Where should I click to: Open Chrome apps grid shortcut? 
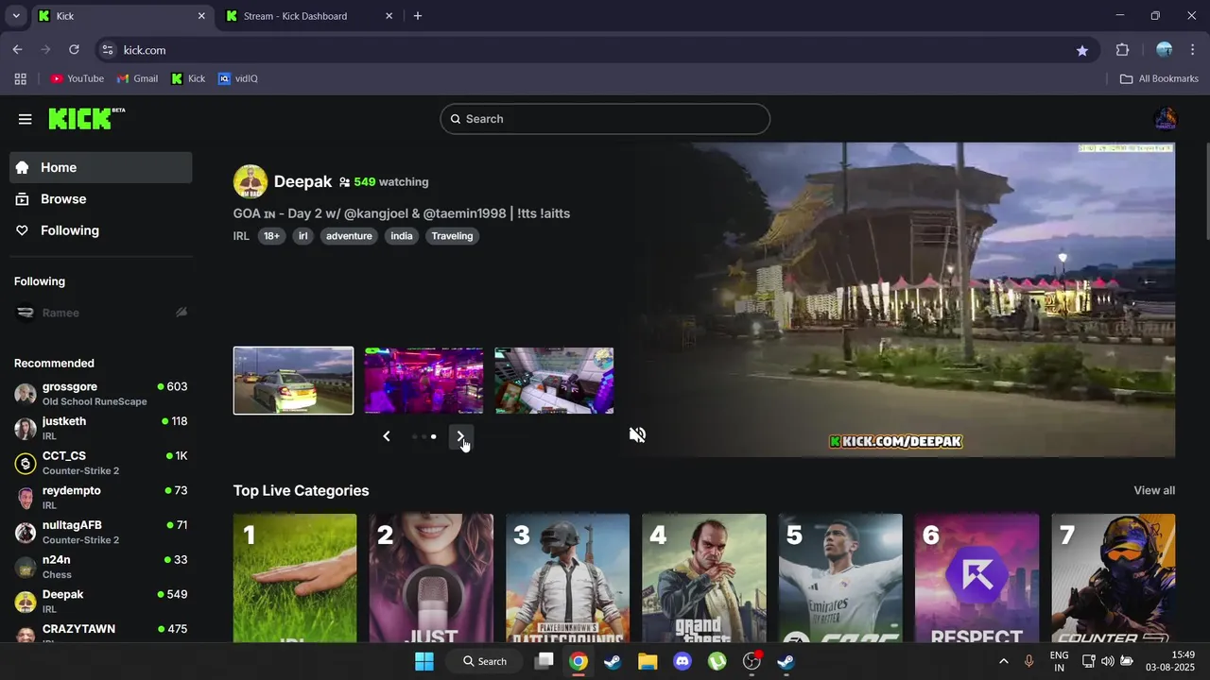click(20, 78)
